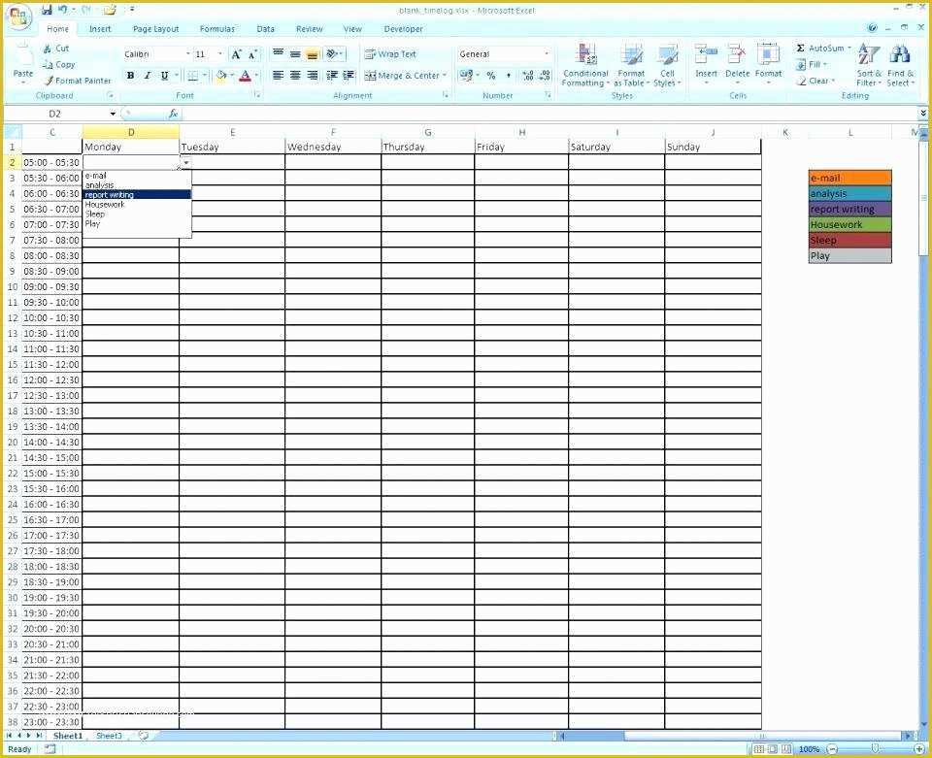Decrease the cell indent
This screenshot has height=758, width=932.
(x=332, y=76)
